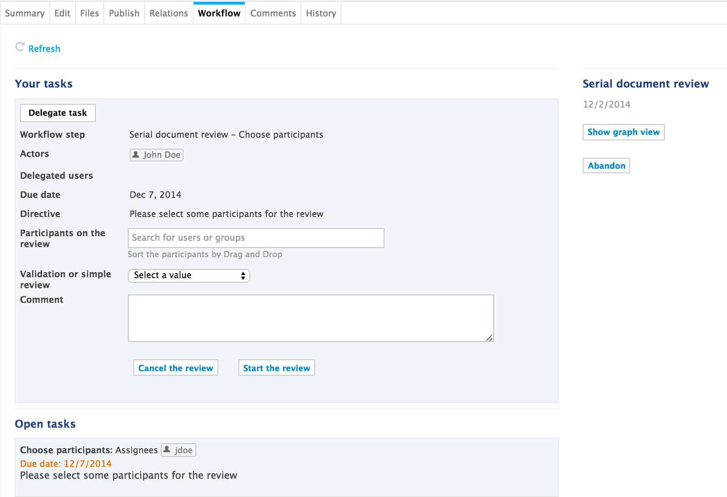The height and width of the screenshot is (497, 727).
Task: Select the Relations tab
Action: (169, 13)
